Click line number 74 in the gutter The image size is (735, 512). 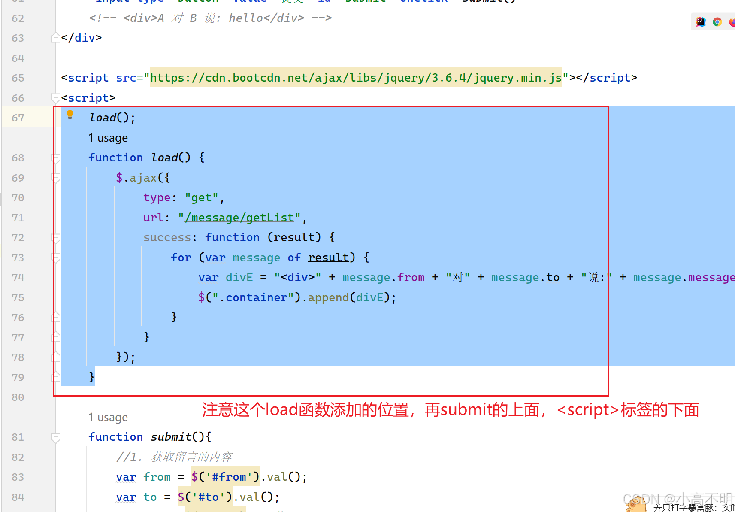tap(18, 277)
